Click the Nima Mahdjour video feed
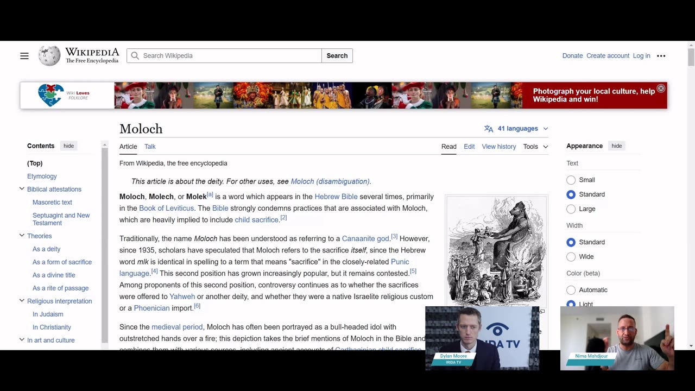The width and height of the screenshot is (695, 391). (617, 338)
